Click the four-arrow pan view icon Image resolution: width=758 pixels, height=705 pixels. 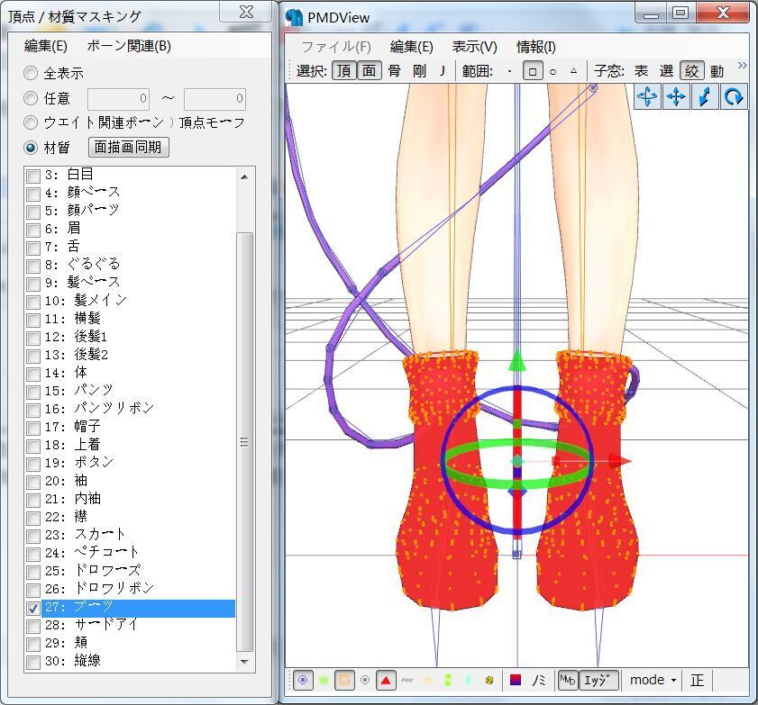[x=676, y=97]
